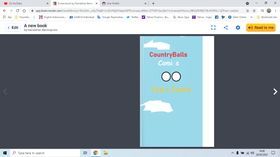The image size is (280, 157).
Task: Check the battery status tray icon
Action: click(242, 153)
